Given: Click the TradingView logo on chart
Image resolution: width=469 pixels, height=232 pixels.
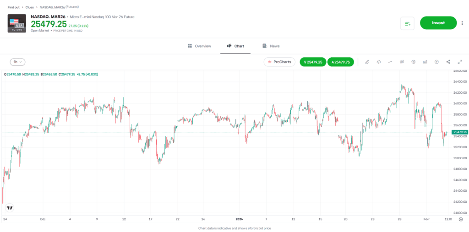Looking at the screenshot, I should click(x=10, y=208).
